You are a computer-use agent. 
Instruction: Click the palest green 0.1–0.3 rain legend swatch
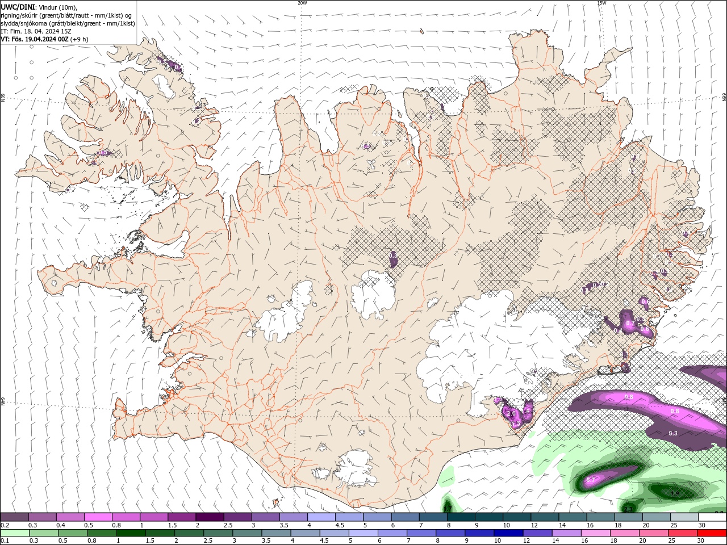pos(15,533)
